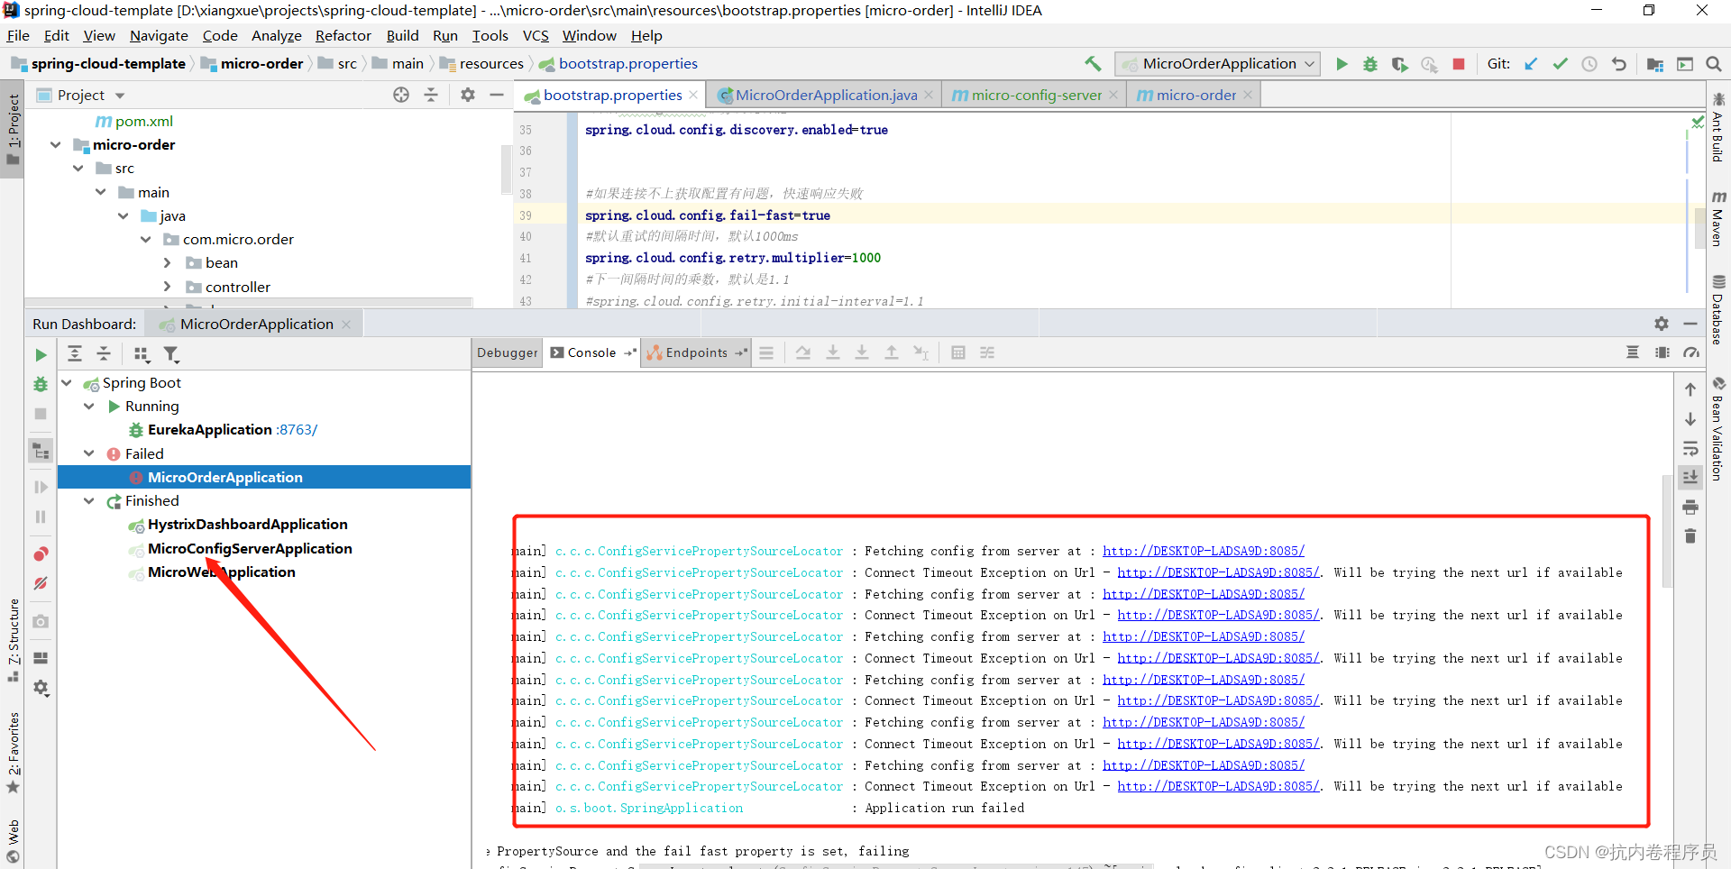Collapse Failed group in Run Dashboard
1731x869 pixels.
89,453
